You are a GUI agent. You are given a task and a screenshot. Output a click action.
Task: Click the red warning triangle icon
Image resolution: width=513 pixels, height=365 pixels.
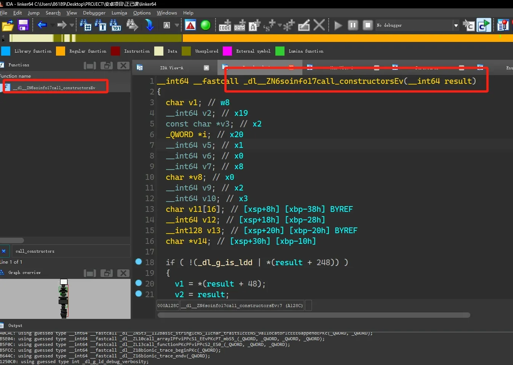(190, 26)
